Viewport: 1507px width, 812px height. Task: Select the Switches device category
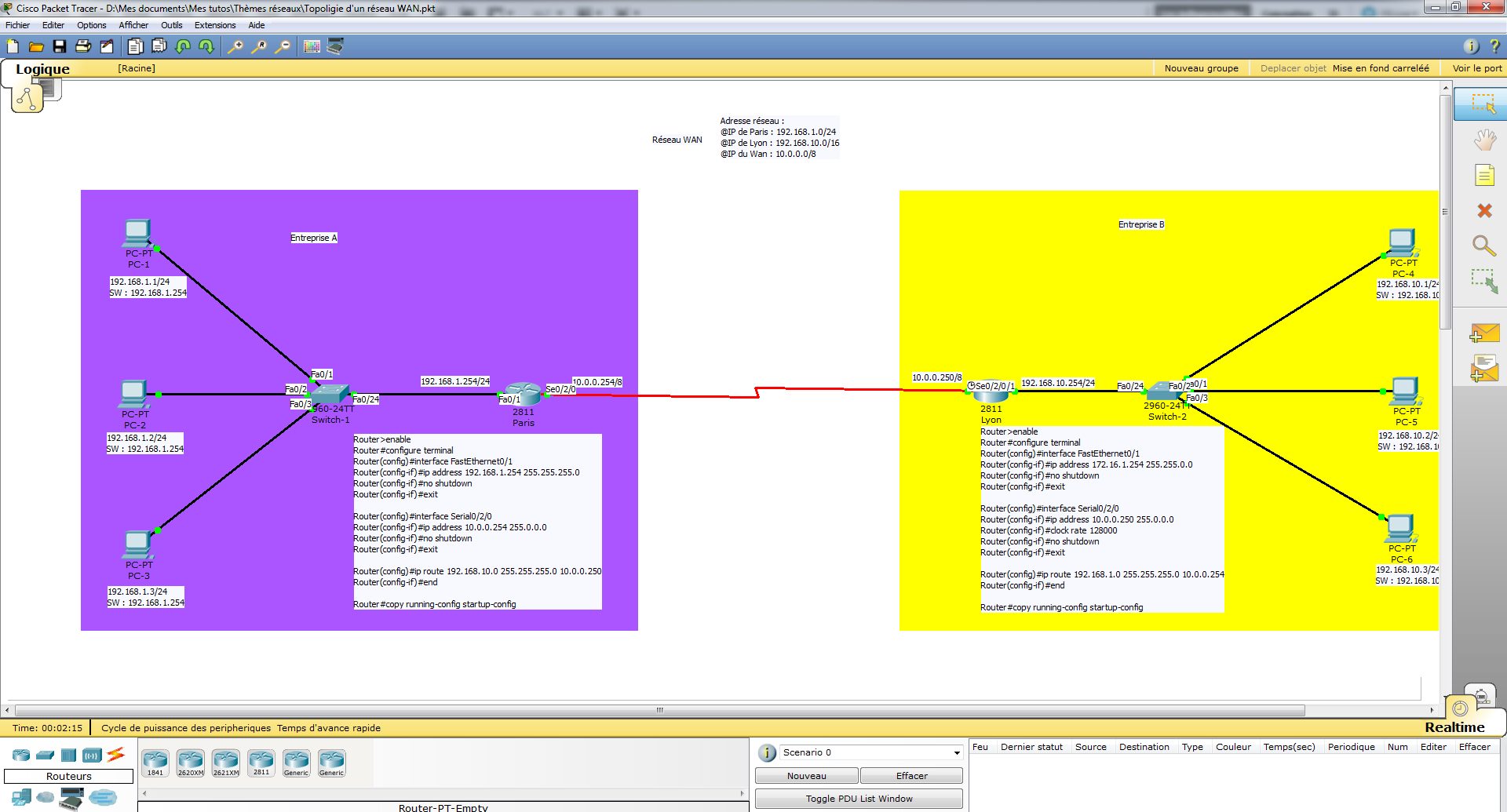coord(46,755)
